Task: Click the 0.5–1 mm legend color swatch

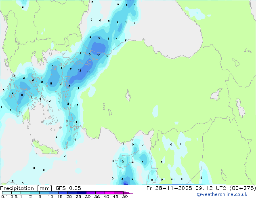Action: click(x=16, y=193)
